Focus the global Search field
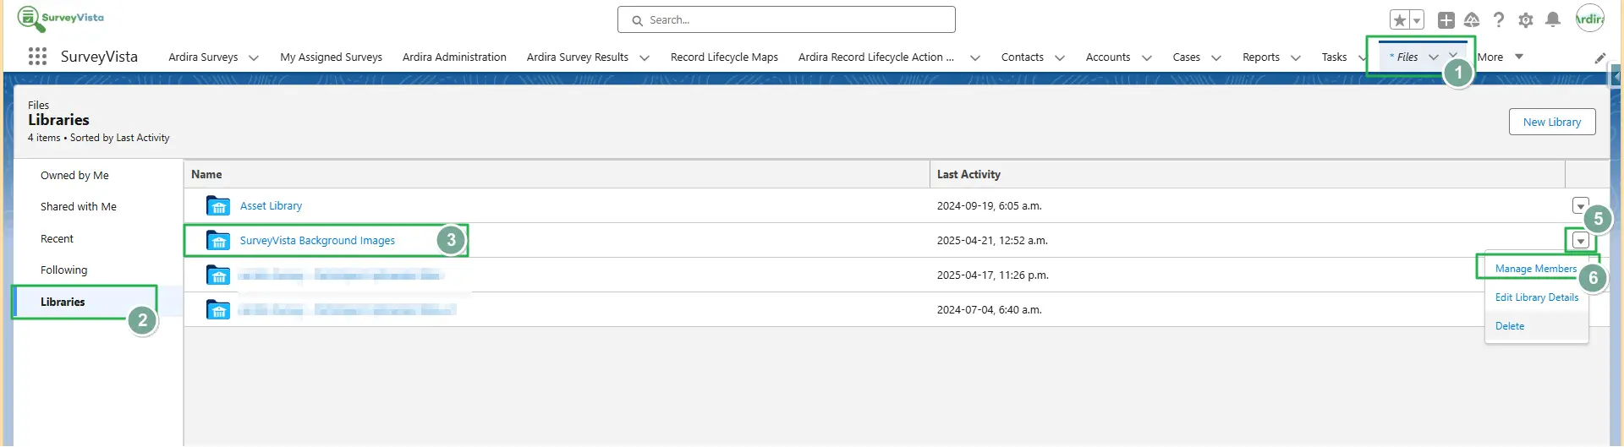This screenshot has height=447, width=1624. coord(787,19)
